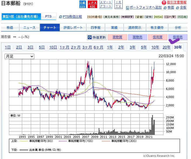Set chart range to 3ヶ月

(87, 47)
